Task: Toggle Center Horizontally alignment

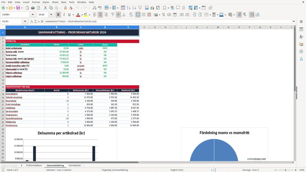Action: [100, 15]
